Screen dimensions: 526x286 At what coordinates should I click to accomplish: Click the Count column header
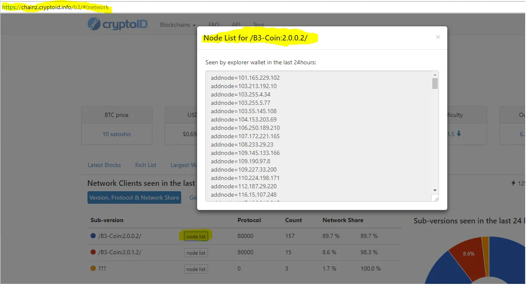click(293, 220)
